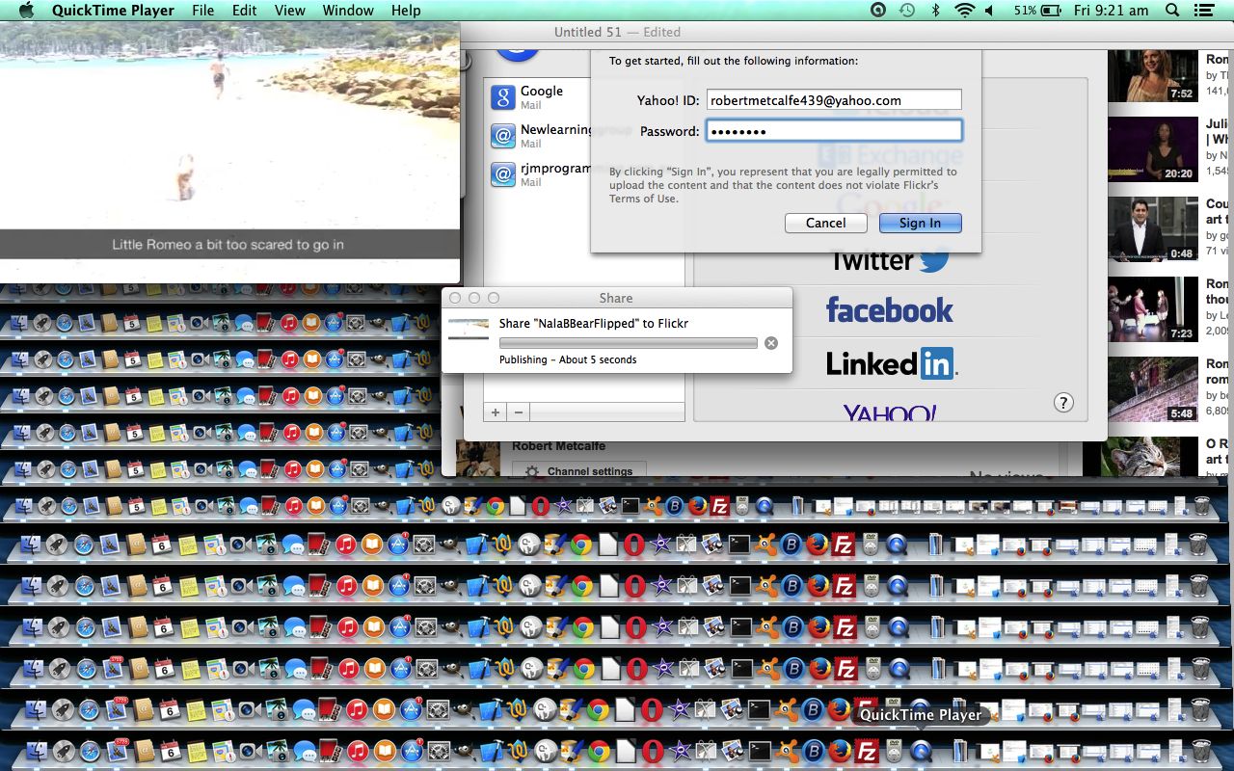Click the Time Machine menu bar icon
The width and height of the screenshot is (1234, 771).
[x=906, y=11]
